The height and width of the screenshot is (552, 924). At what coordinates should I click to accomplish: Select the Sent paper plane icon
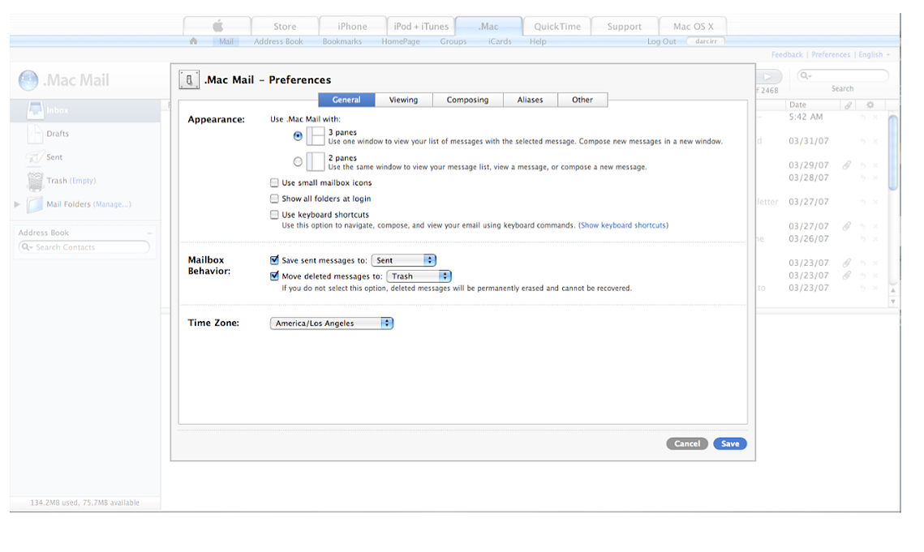[x=35, y=157]
